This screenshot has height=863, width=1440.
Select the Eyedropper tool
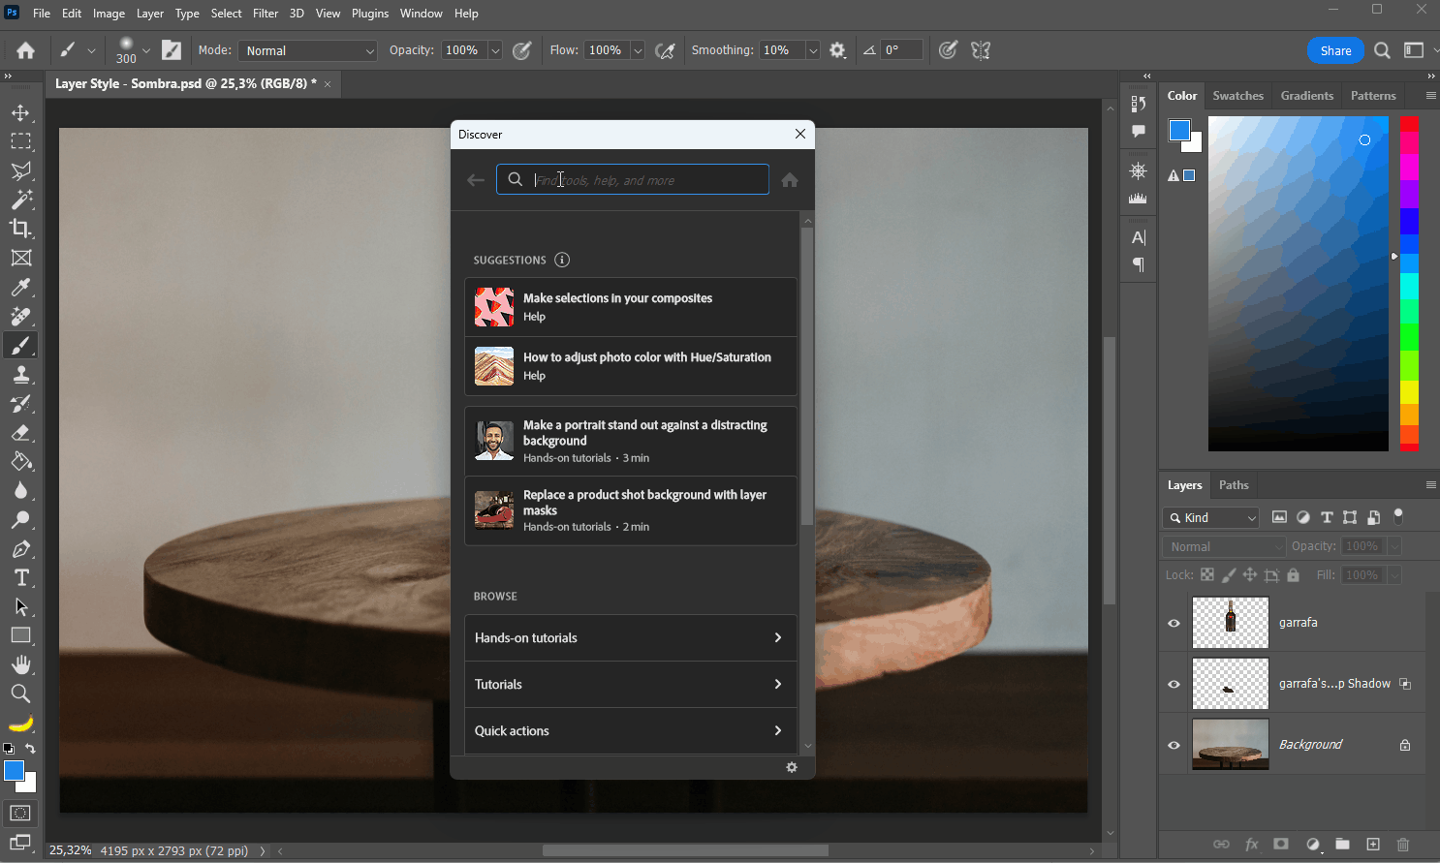[20, 287]
